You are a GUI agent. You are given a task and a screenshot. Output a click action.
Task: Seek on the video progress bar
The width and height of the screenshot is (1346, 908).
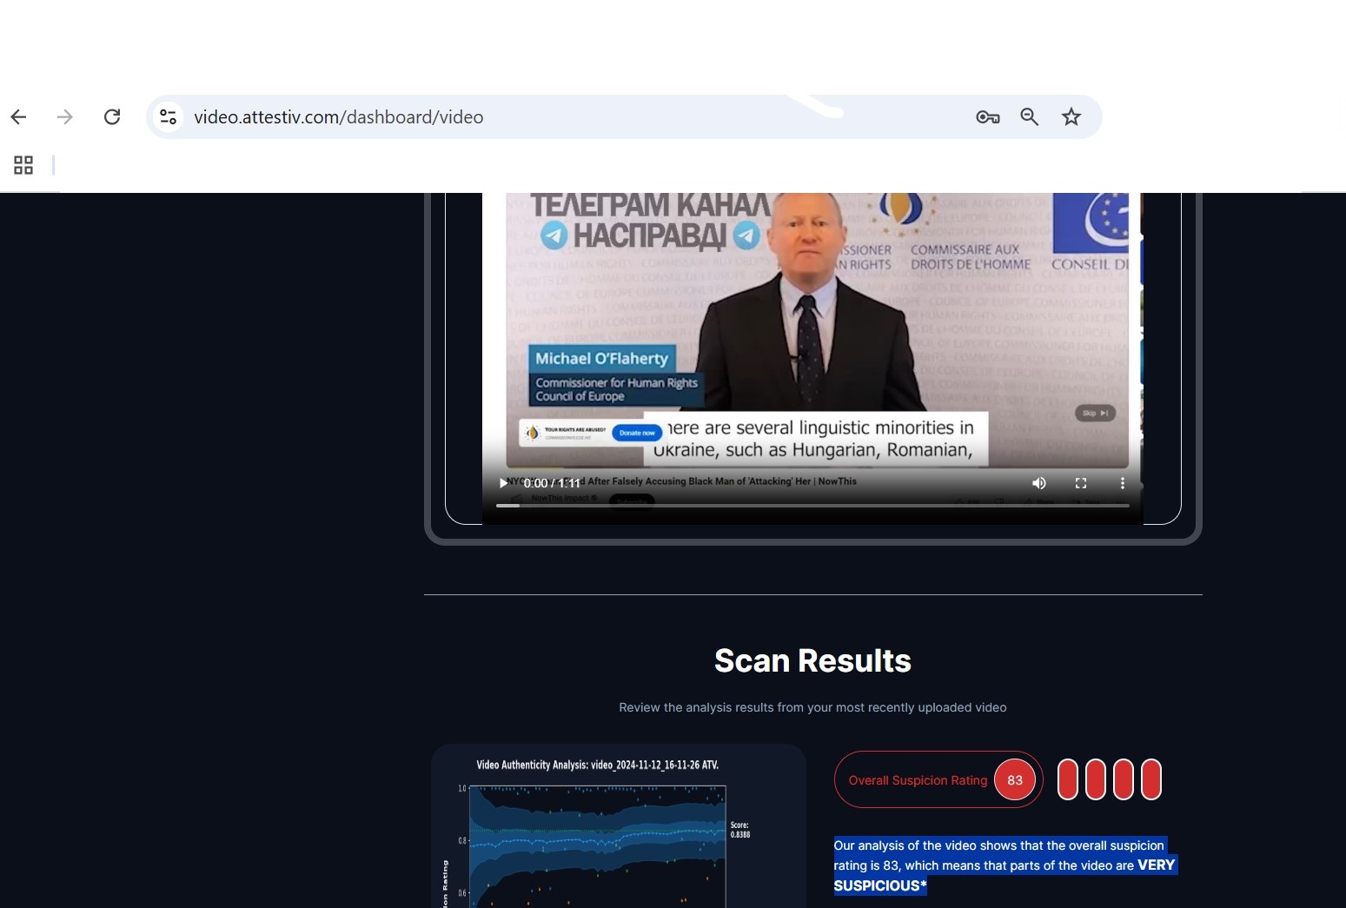pyautogui.click(x=812, y=505)
